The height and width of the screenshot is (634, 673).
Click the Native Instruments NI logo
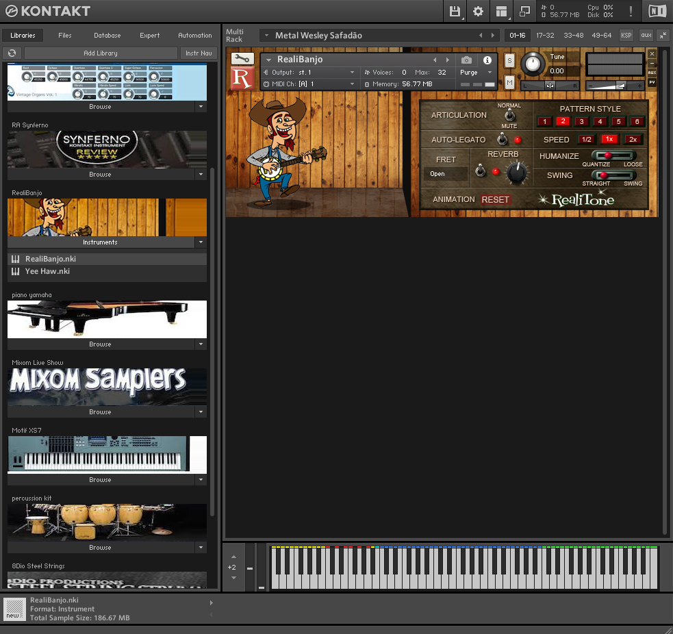[x=657, y=11]
